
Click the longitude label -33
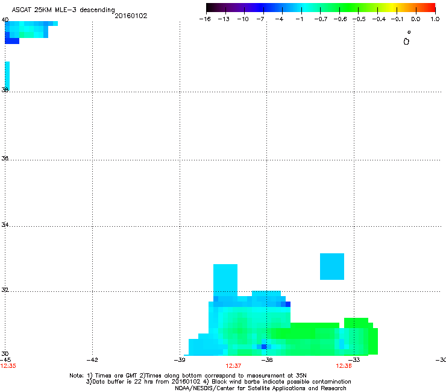click(x=354, y=360)
